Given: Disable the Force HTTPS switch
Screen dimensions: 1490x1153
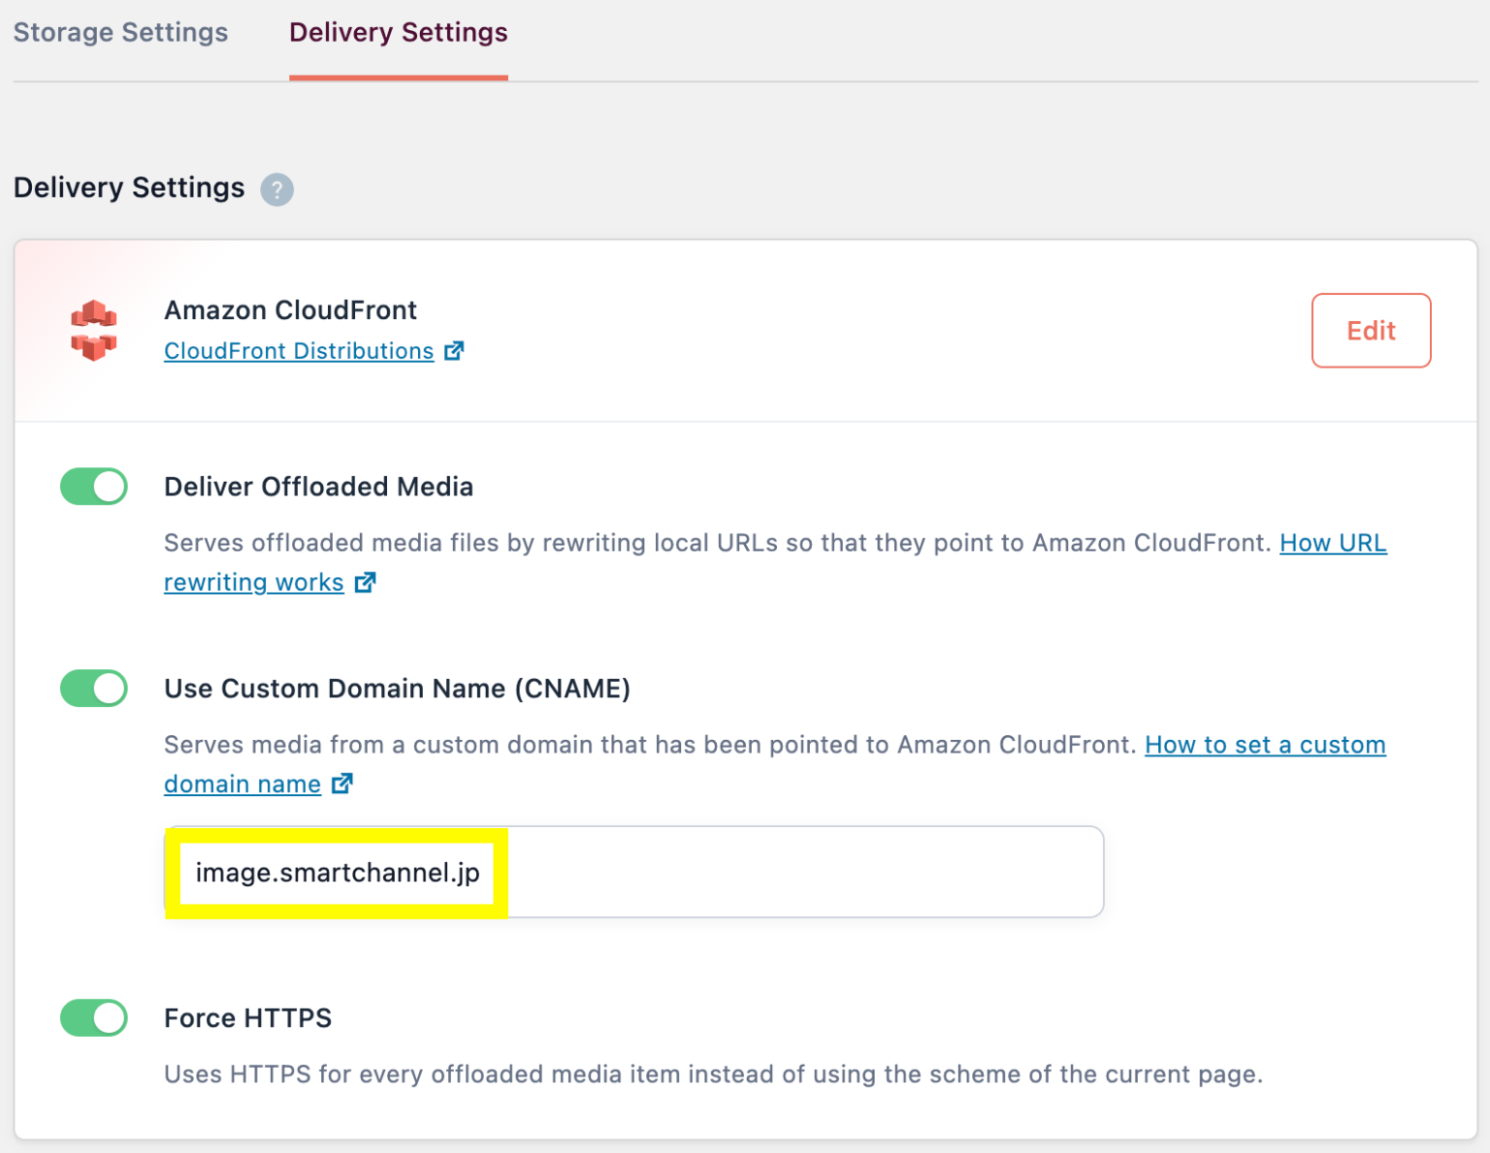Looking at the screenshot, I should pos(93,1018).
